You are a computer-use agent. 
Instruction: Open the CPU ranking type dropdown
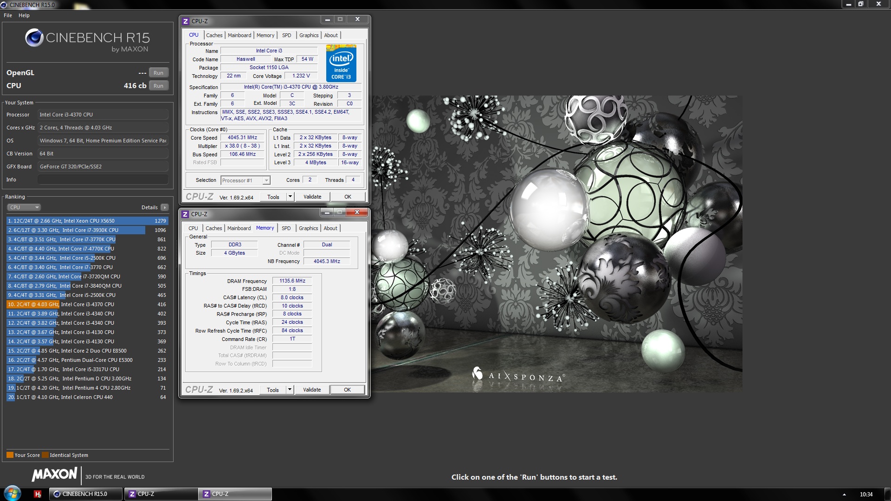coord(24,207)
